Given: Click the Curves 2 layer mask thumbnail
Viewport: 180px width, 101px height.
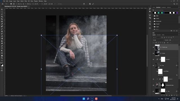Looking at the screenshot, I should (163, 59).
